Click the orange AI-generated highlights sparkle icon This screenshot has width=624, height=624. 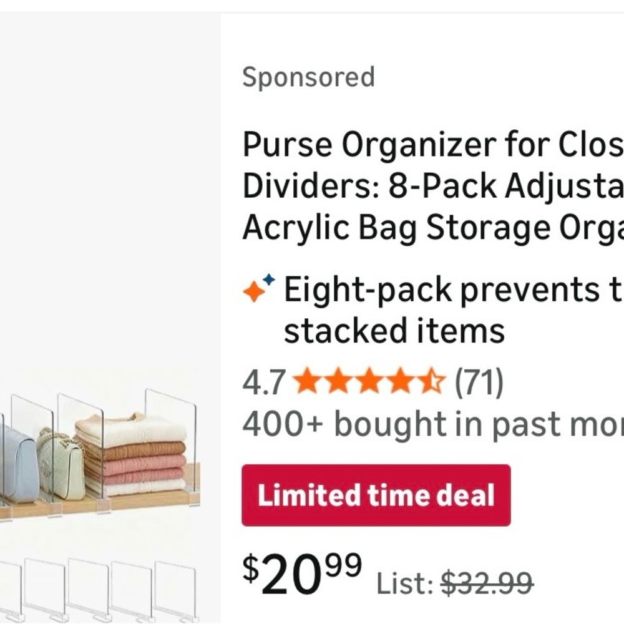coord(253,290)
